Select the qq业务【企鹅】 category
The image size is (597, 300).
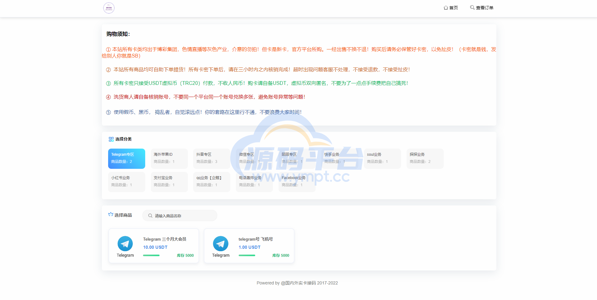pyautogui.click(x=212, y=182)
